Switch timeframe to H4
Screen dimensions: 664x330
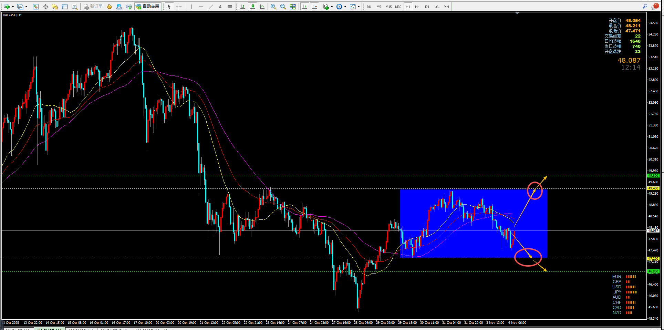(x=417, y=7)
